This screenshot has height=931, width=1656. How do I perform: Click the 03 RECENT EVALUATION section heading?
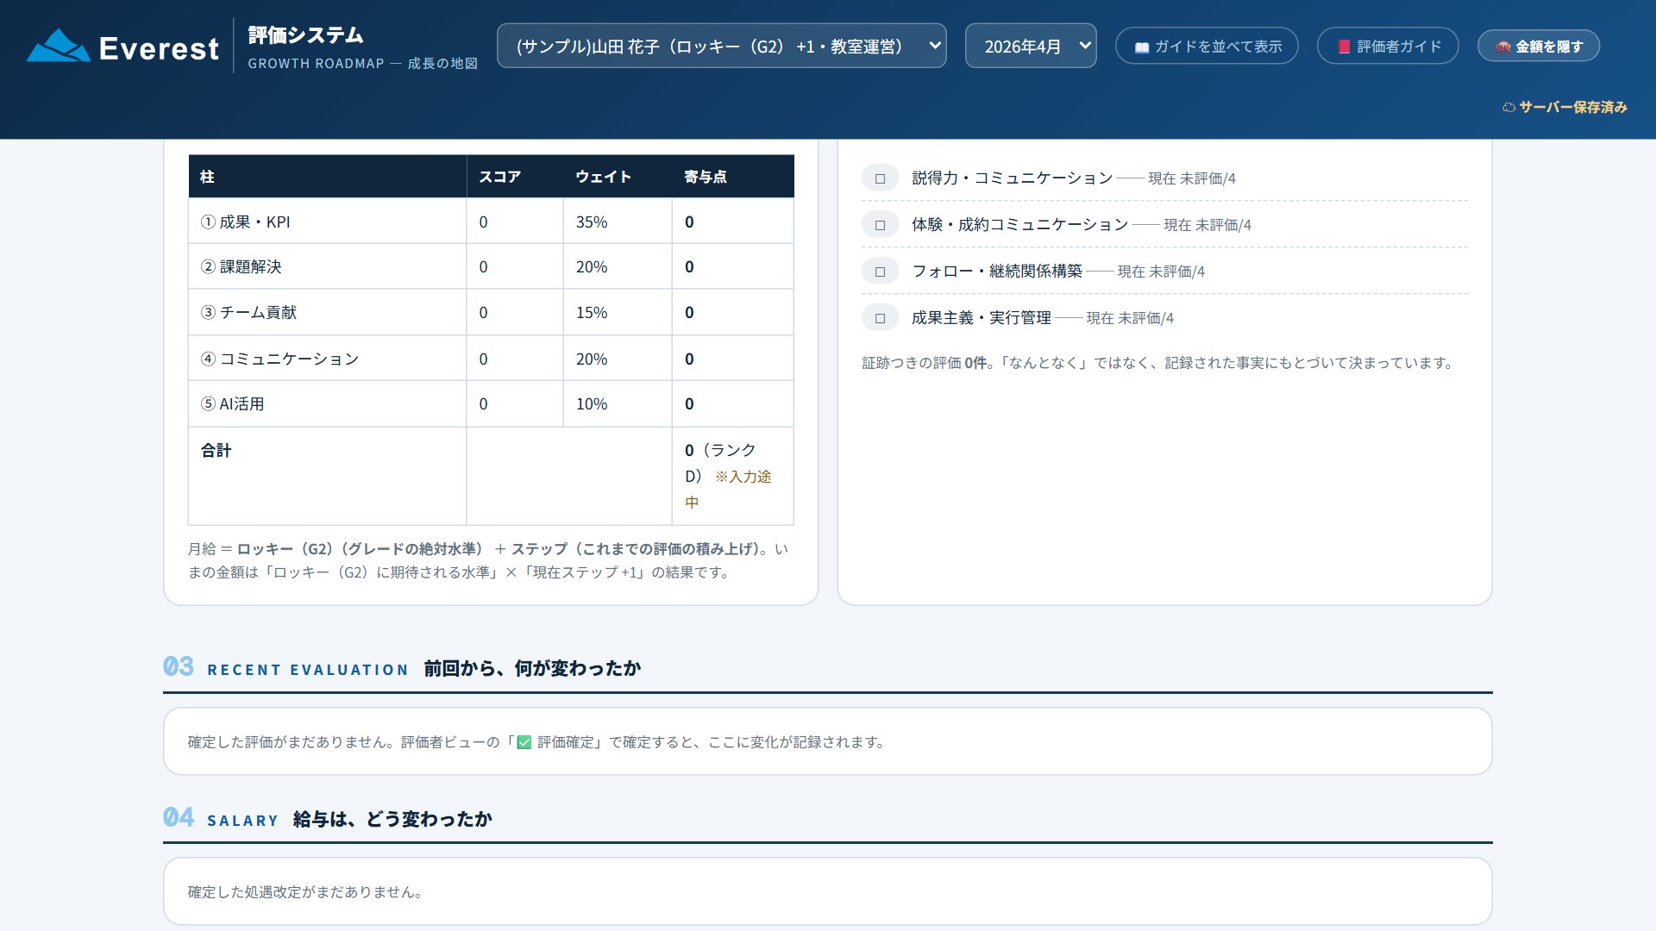pos(402,667)
